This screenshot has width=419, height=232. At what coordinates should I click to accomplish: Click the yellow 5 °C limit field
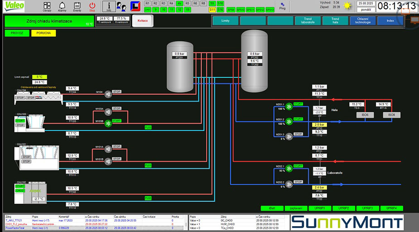39,77
